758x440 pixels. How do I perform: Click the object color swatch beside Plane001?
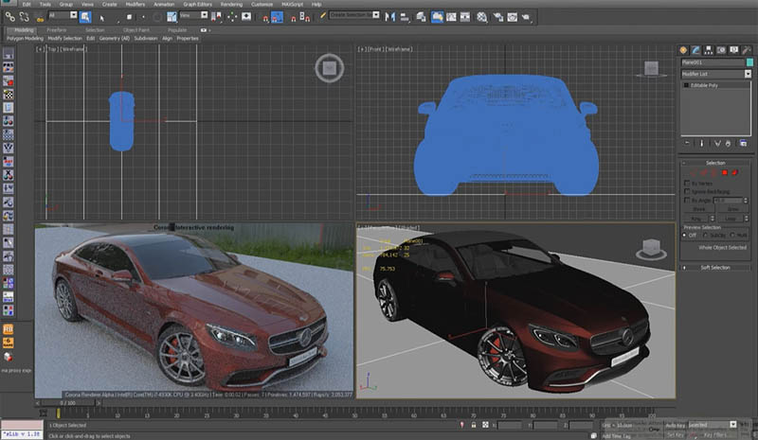click(x=749, y=62)
